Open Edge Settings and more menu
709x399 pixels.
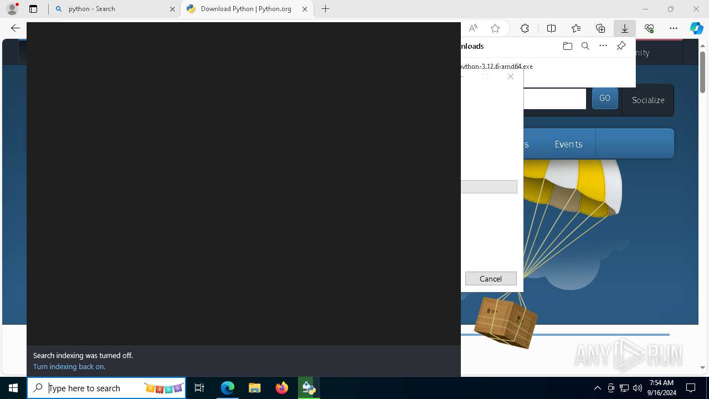[674, 28]
